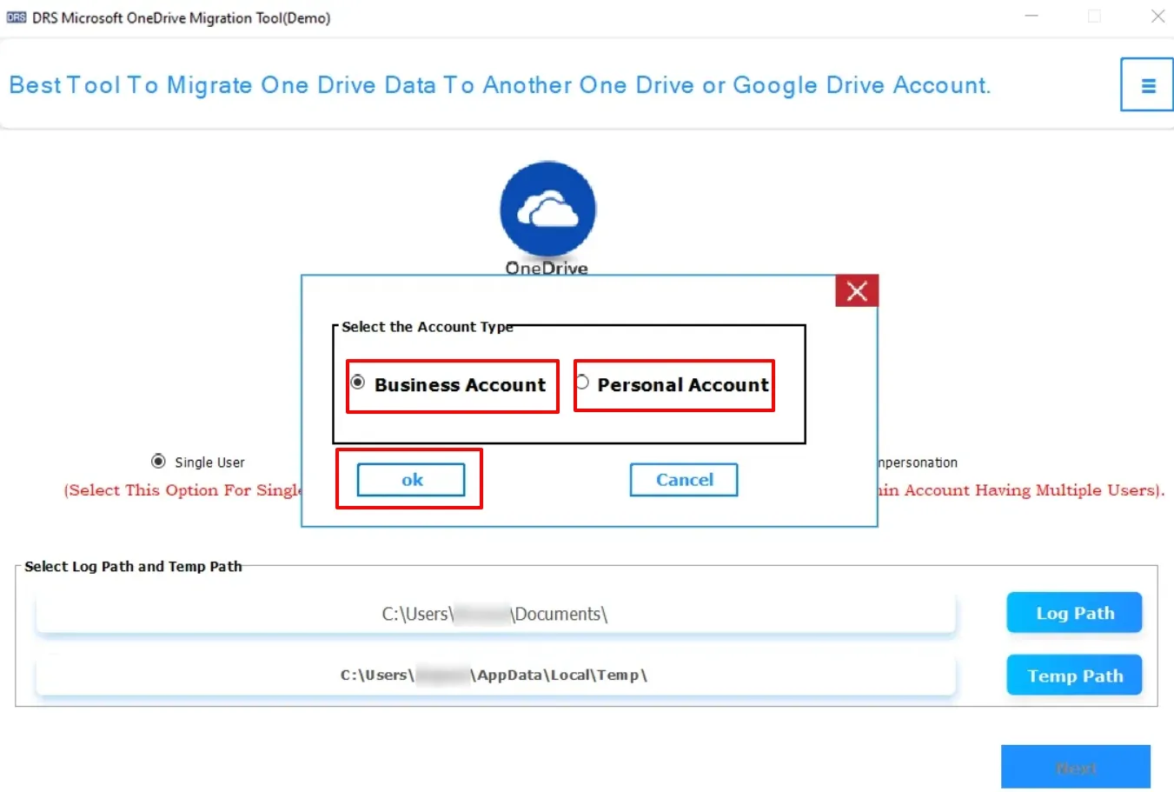Image resolution: width=1174 pixels, height=792 pixels.
Task: Select the Business Account option
Action: coord(358,383)
